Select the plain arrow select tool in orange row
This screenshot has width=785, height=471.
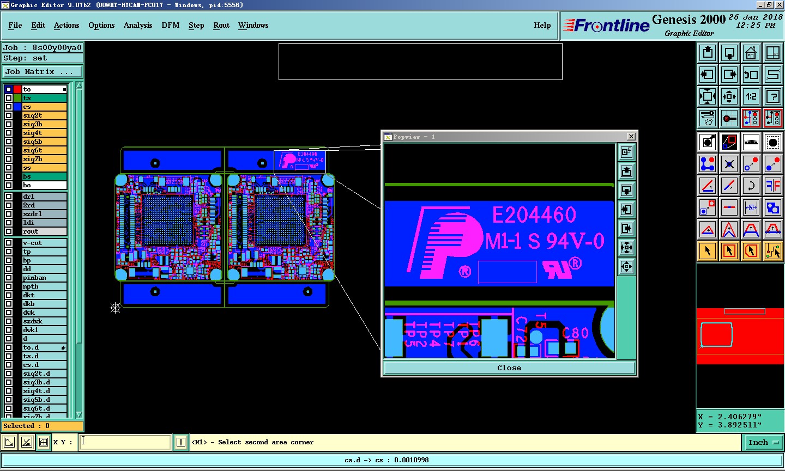(708, 251)
